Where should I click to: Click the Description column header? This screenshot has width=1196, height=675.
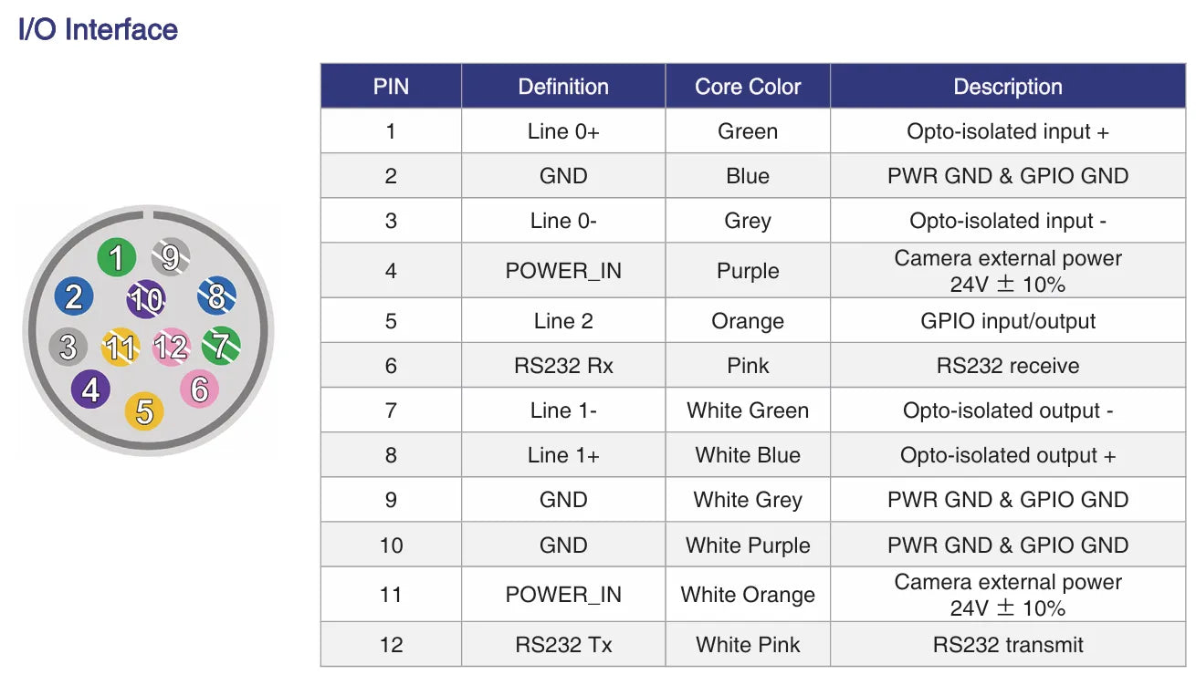click(1008, 87)
